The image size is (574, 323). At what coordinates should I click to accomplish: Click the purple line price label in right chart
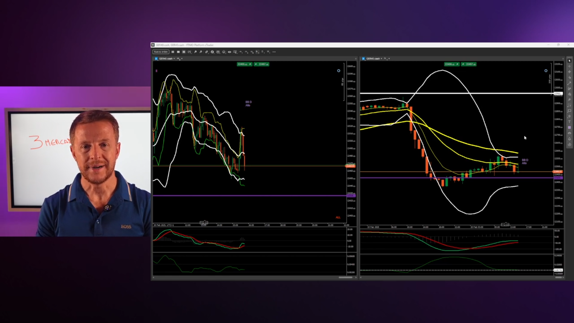coord(558,178)
